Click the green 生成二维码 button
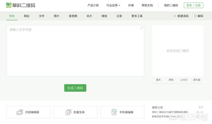212x124 pixels. (x=75, y=88)
